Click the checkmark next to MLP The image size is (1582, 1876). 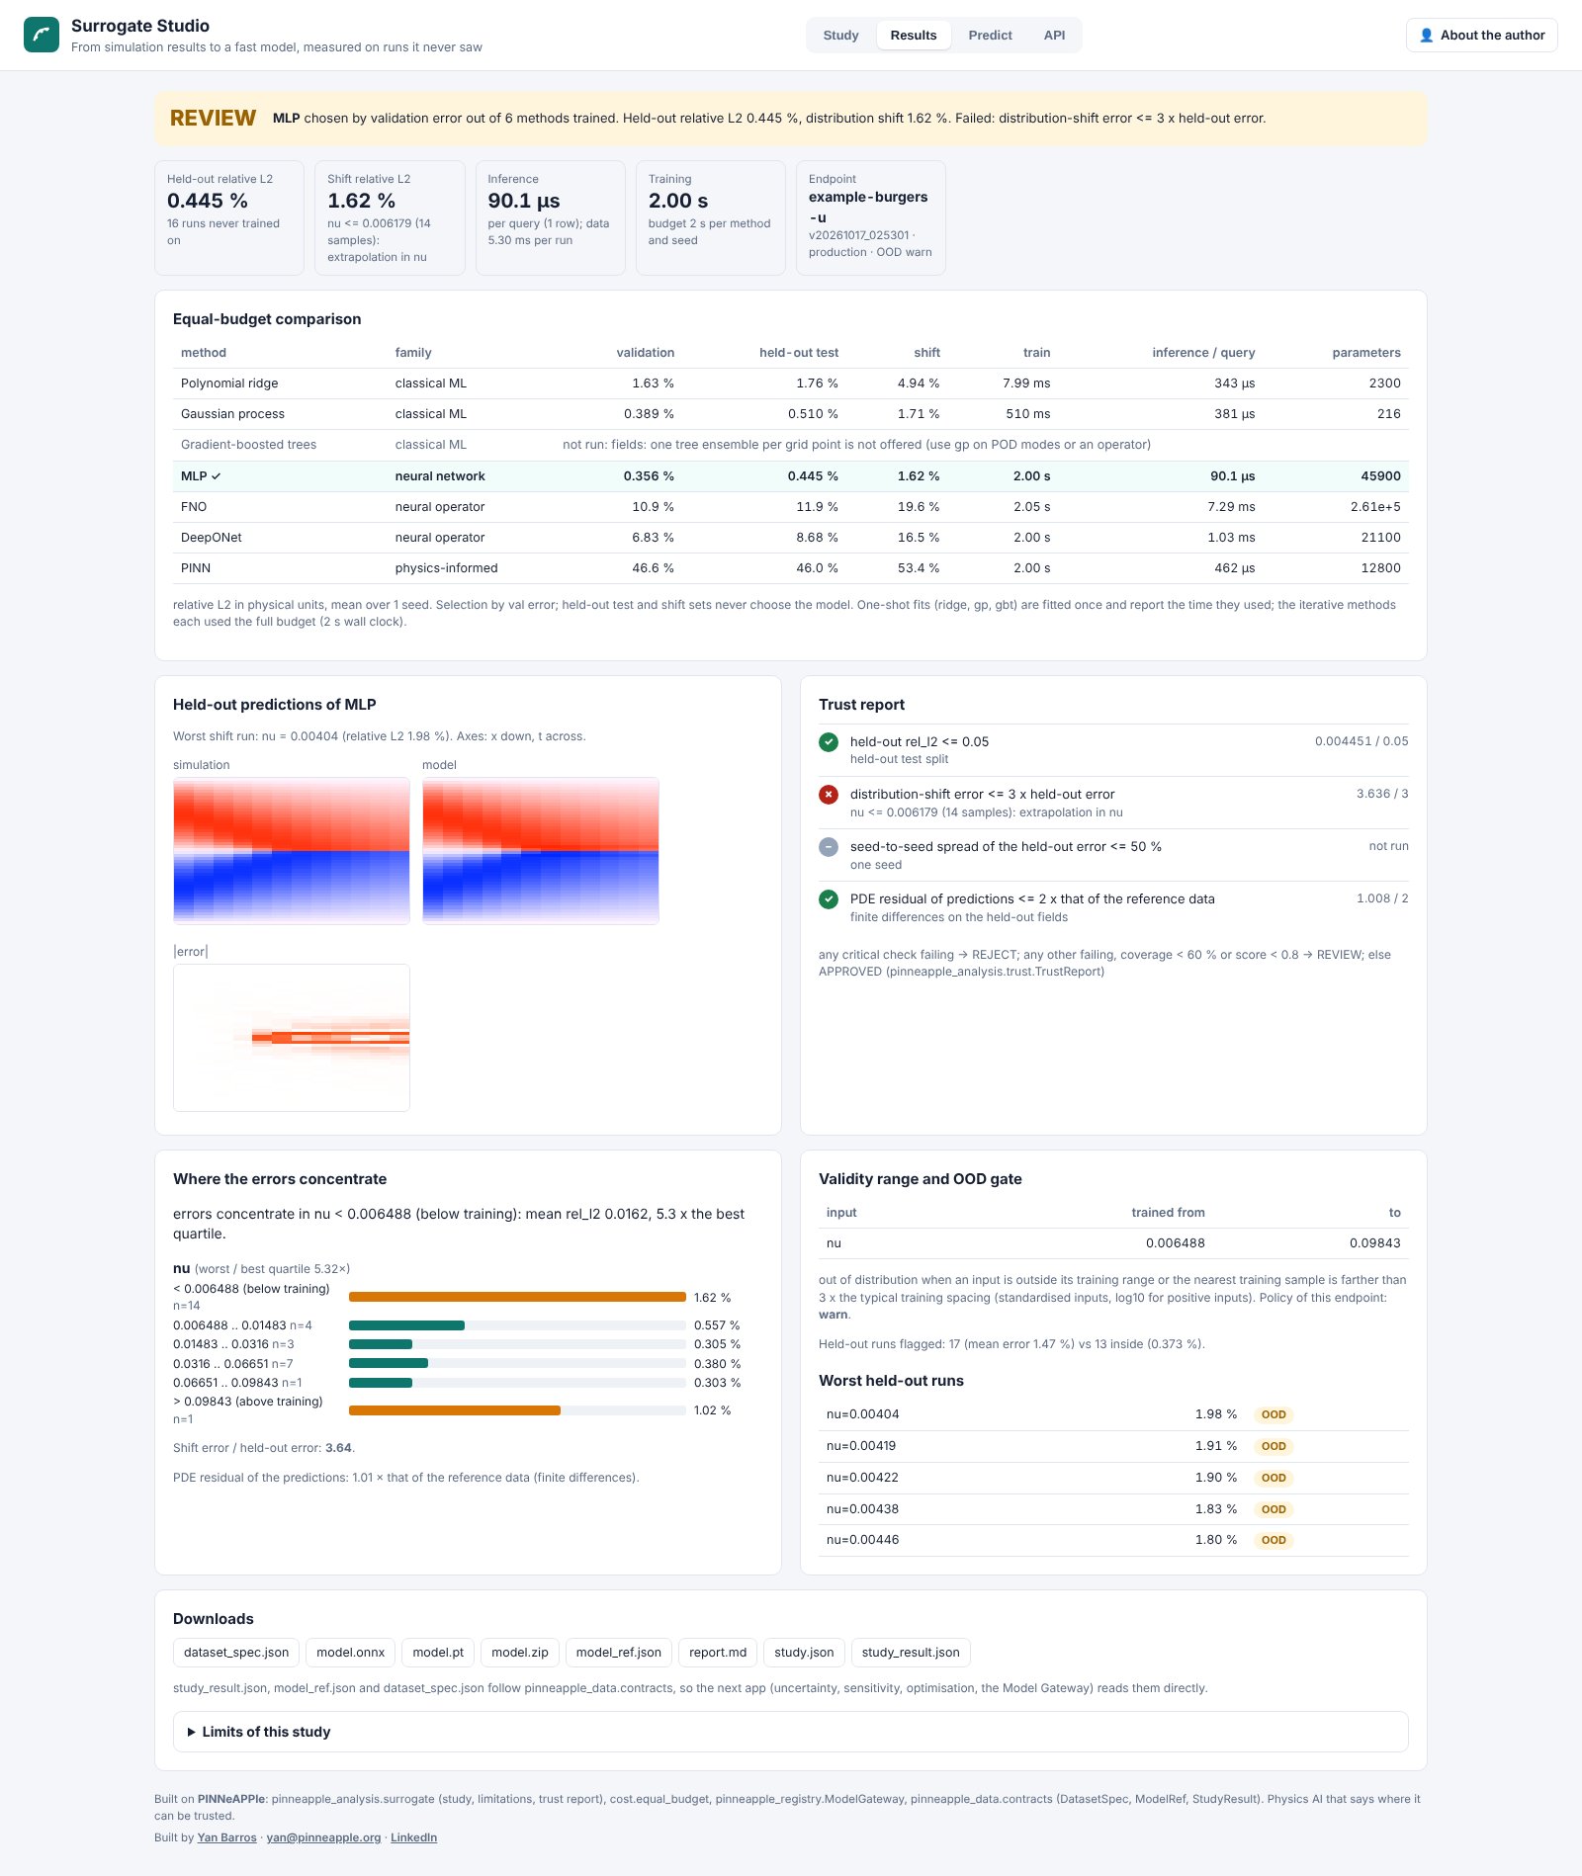(217, 476)
